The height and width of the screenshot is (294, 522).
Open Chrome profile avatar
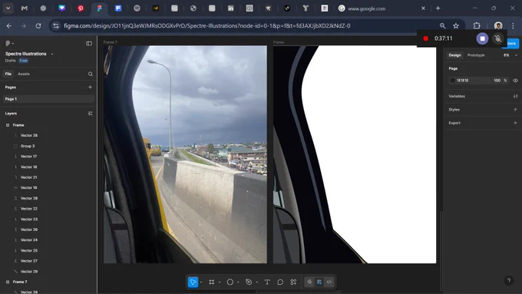point(498,25)
